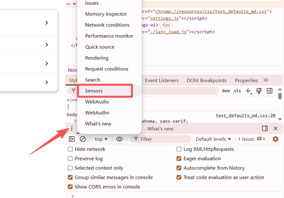Viewport: 284px width, 198px height.
Task: Click third chevron in settings list
Action: [47, 63]
